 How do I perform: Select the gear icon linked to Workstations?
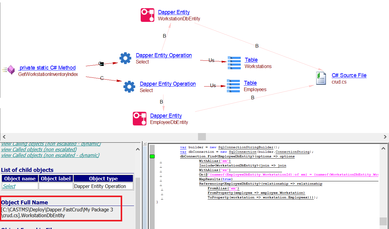coord(125,58)
